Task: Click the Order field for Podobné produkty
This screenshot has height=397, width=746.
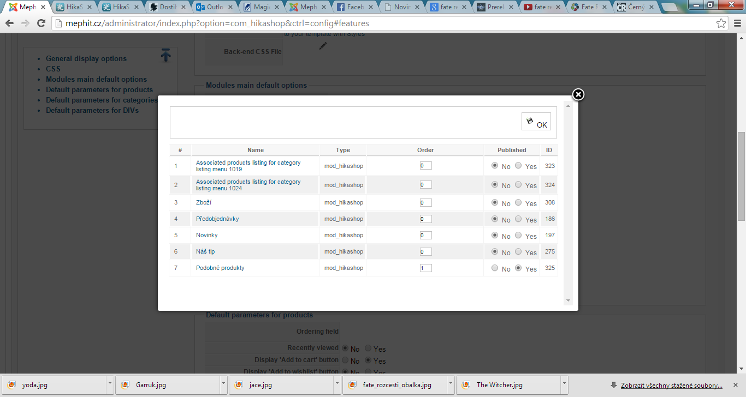Action: coord(426,268)
